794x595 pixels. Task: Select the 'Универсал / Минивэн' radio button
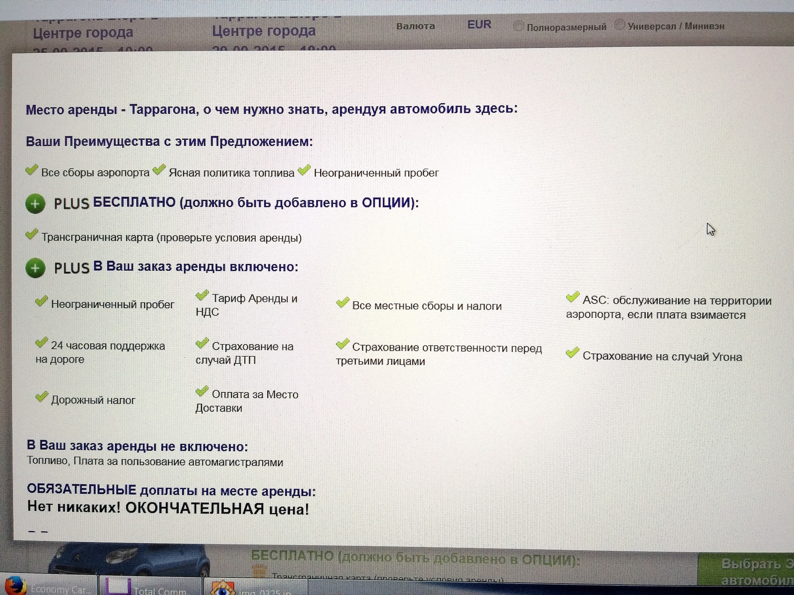click(x=619, y=24)
